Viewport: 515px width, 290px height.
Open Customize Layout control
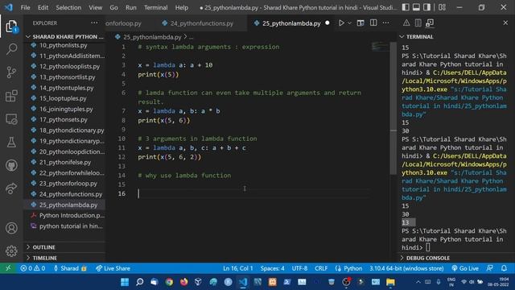(442, 7)
